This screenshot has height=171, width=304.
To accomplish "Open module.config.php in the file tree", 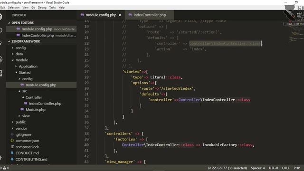I will 41,85.
